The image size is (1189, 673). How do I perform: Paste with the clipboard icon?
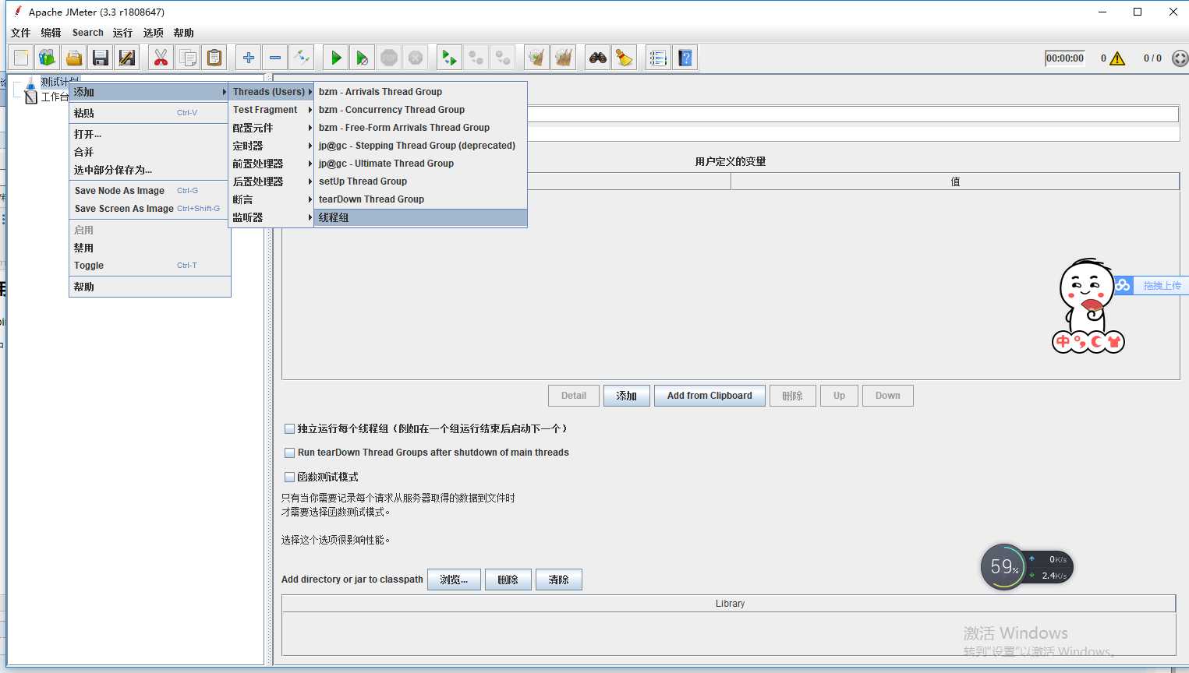[x=214, y=58]
